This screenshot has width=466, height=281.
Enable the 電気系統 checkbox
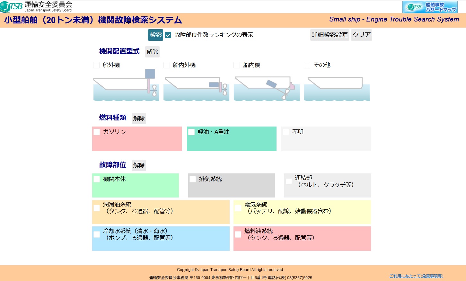click(x=238, y=208)
